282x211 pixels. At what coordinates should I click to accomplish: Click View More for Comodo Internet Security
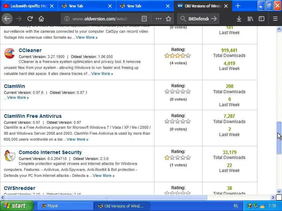104,175
